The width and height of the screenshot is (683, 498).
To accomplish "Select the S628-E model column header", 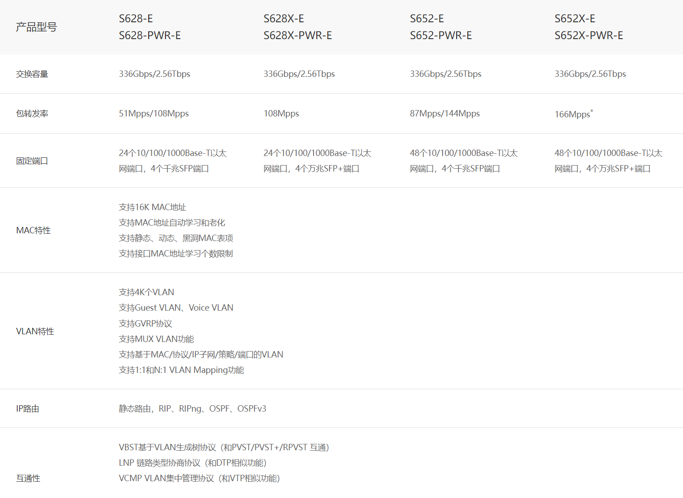I will (x=136, y=19).
